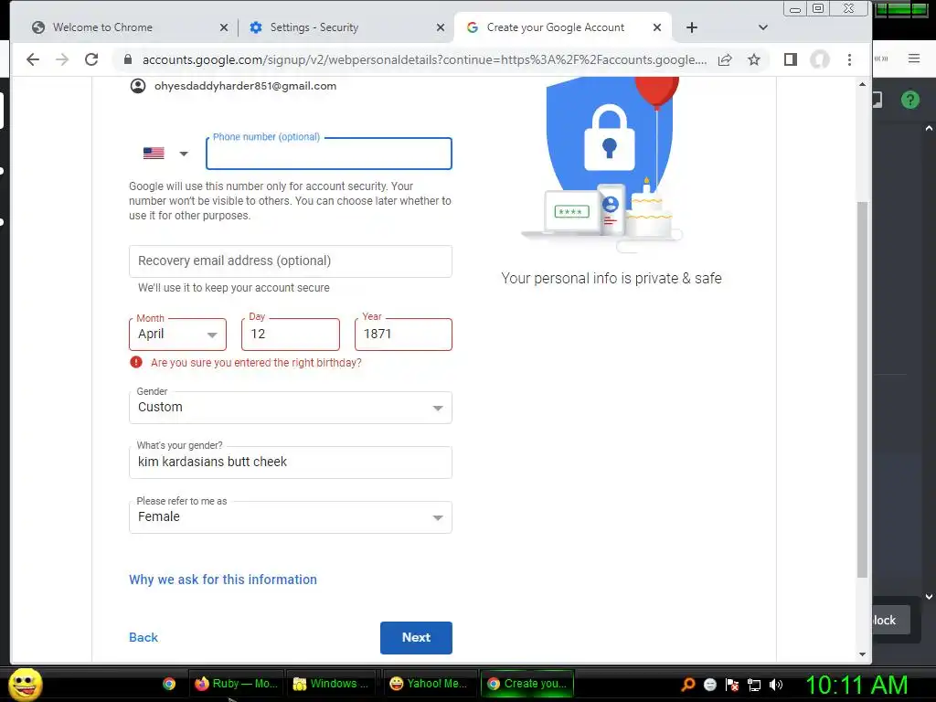Reload the page with the refresh icon
Screen dimensions: 936x702
click(x=91, y=59)
